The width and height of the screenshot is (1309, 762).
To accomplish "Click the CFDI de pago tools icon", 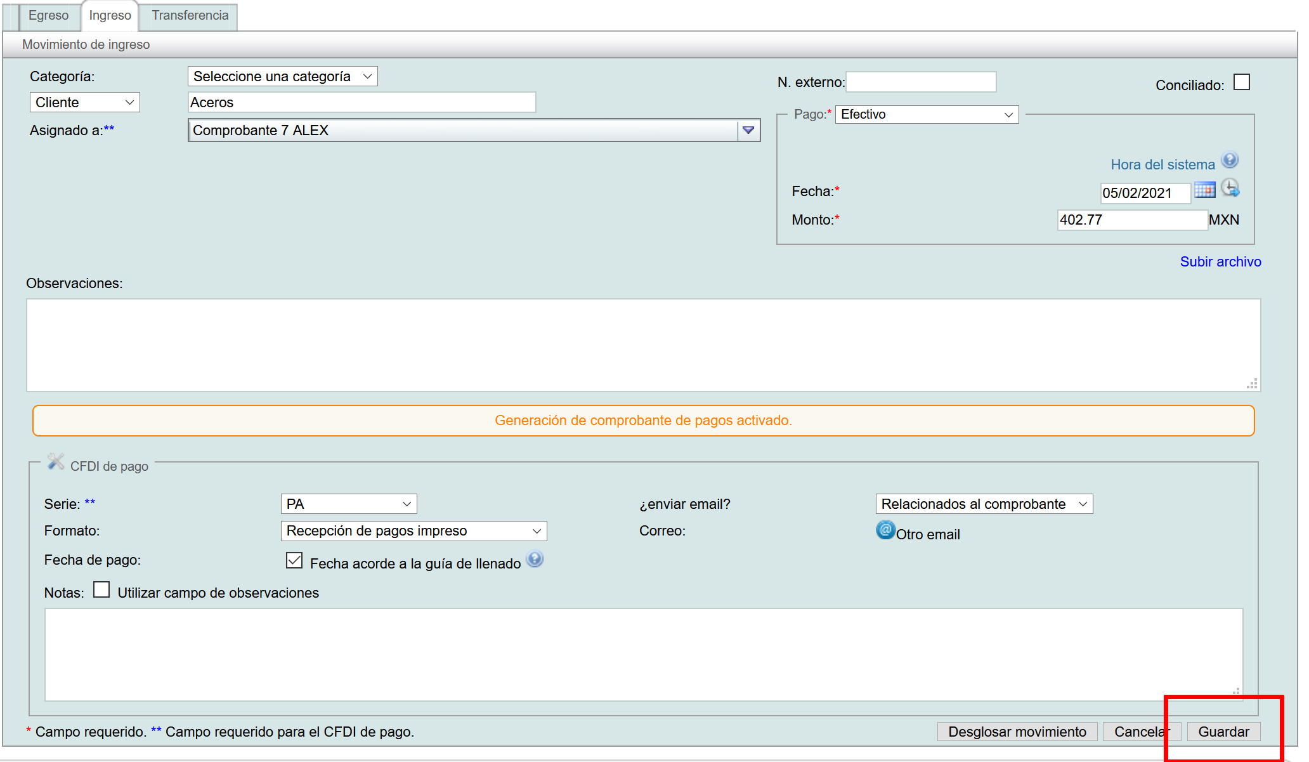I will click(x=56, y=462).
